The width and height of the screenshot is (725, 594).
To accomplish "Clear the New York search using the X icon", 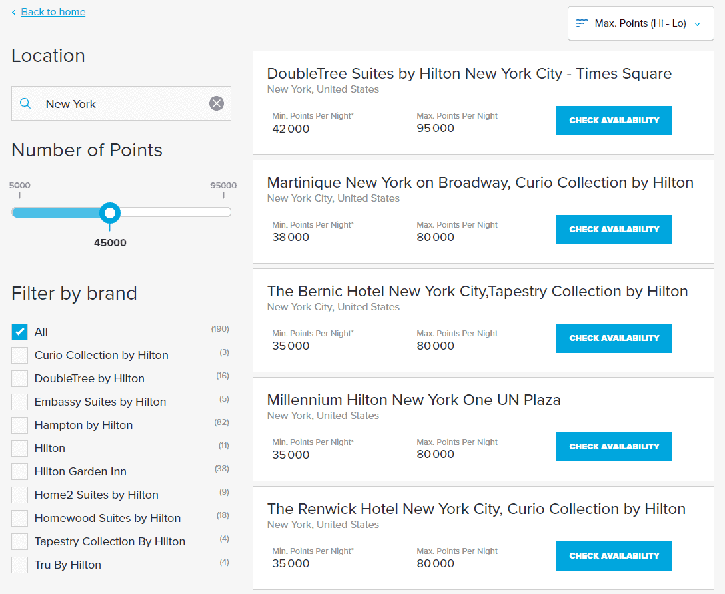I will tap(216, 103).
